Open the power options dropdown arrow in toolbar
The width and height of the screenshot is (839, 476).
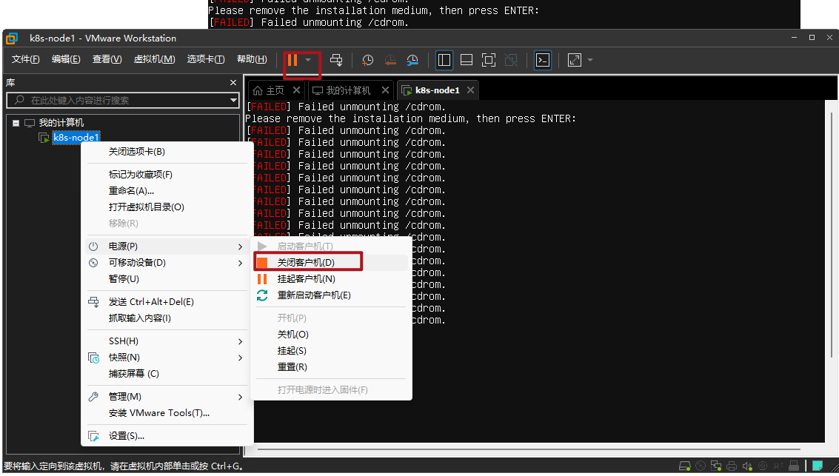coord(308,60)
